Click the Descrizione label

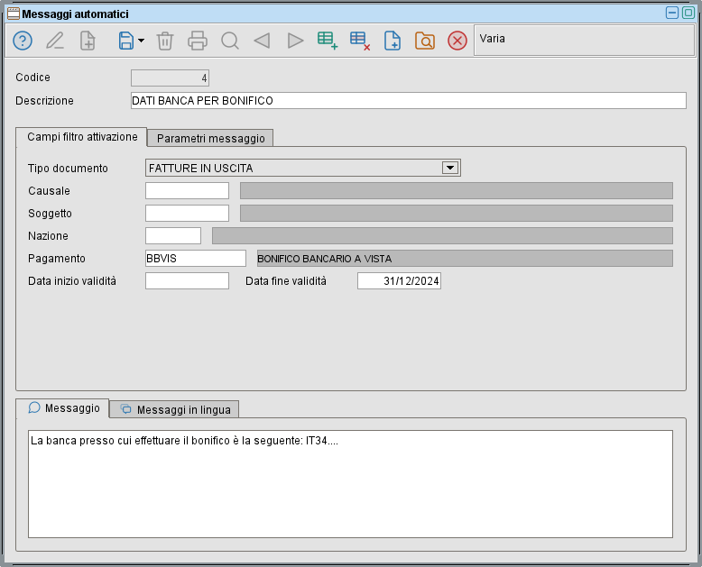(44, 101)
